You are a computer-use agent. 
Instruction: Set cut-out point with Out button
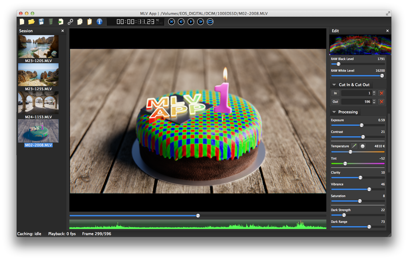point(335,102)
